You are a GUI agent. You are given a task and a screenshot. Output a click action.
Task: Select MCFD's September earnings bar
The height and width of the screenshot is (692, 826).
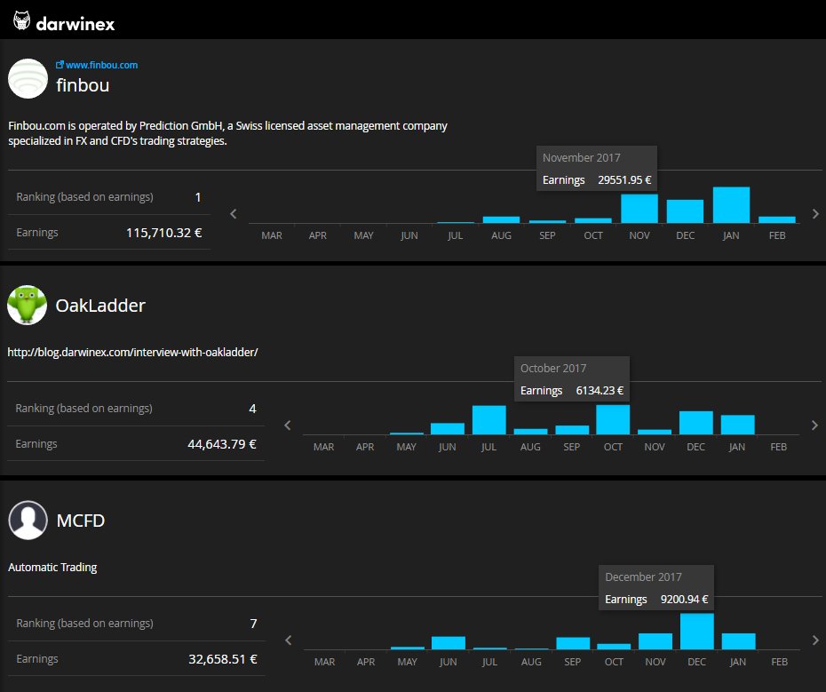pyautogui.click(x=573, y=643)
